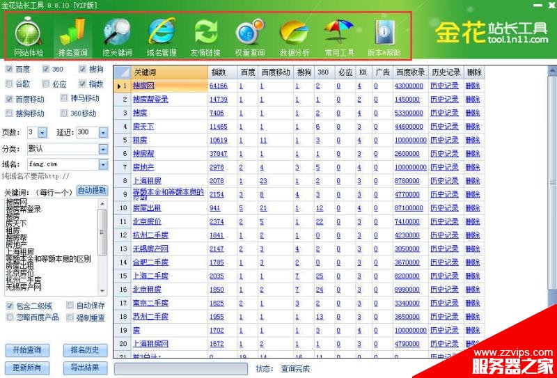Enable the 自动保存 checkbox
The image size is (557, 378).
tap(70, 305)
